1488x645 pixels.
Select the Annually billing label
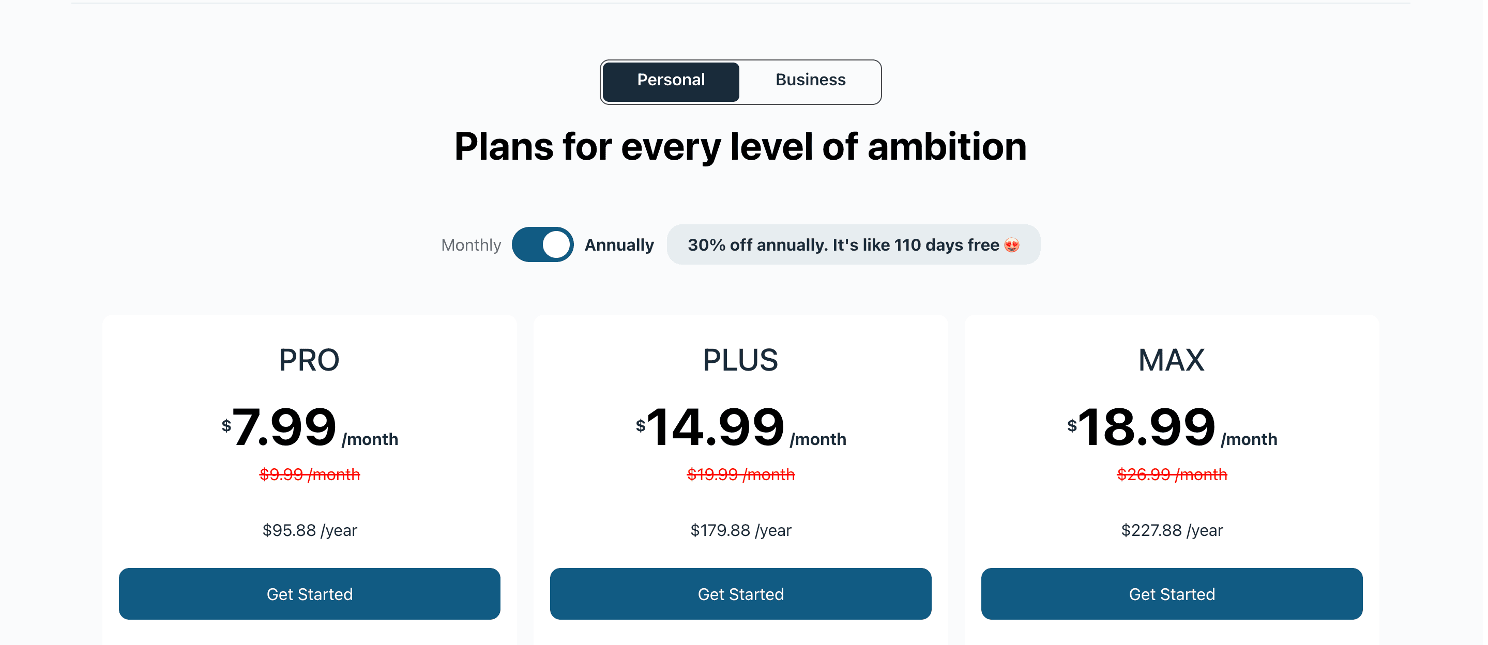click(619, 245)
